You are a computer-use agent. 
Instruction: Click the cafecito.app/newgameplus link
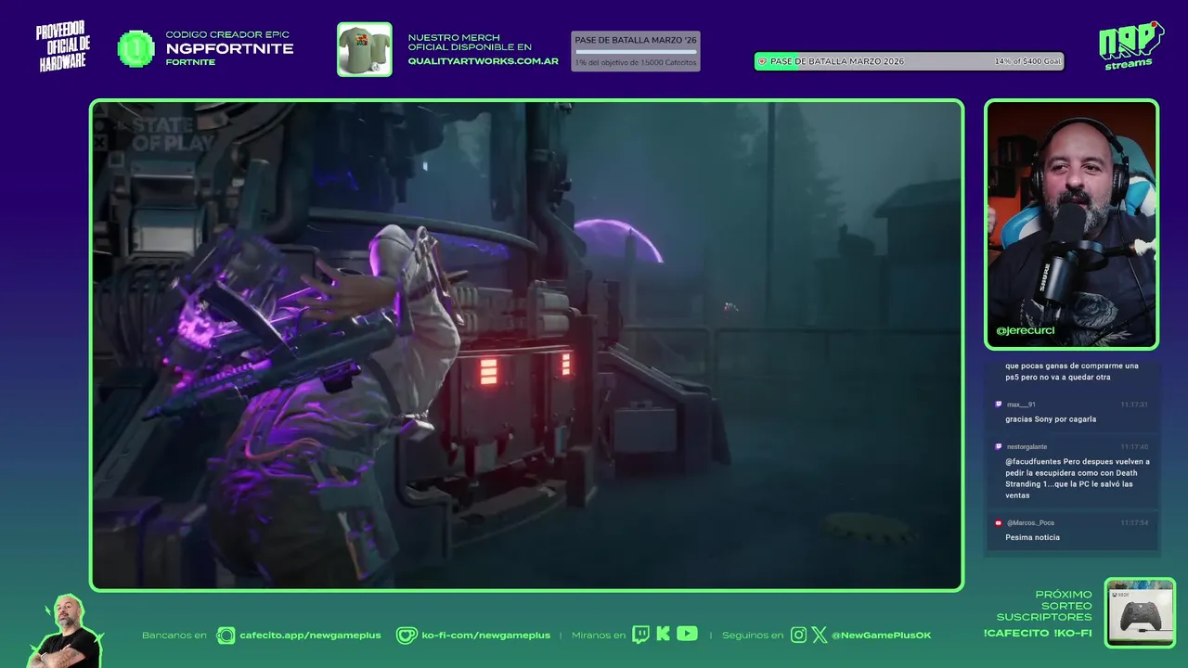coord(310,636)
